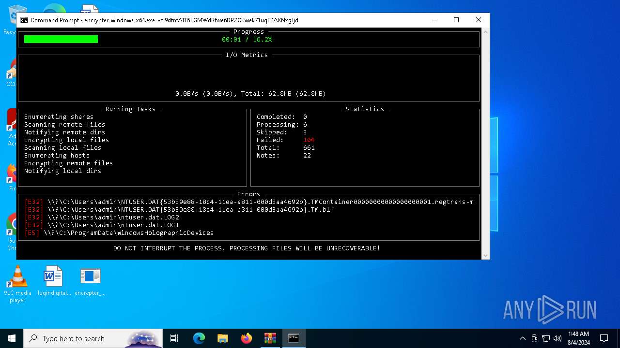Click the progress text 00:01 / 16.2%
Viewport: 620px width, 348px height.
pyautogui.click(x=247, y=39)
